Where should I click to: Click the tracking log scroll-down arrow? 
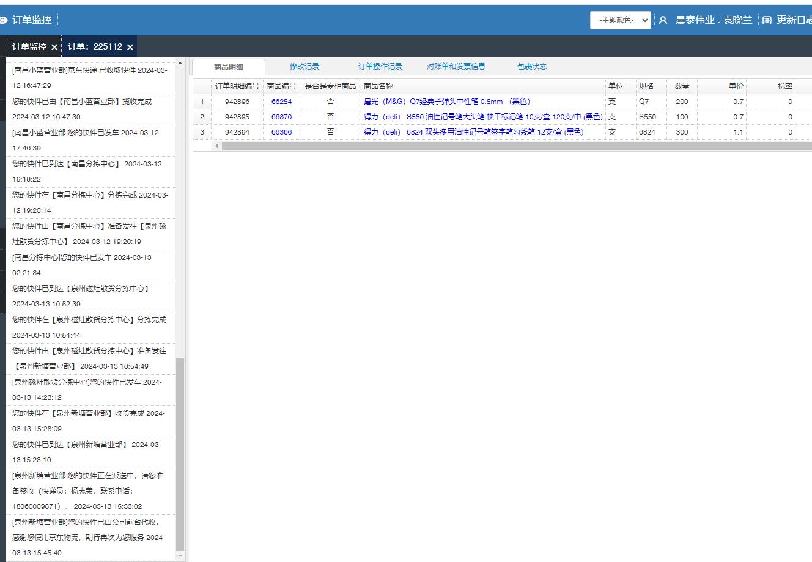[x=180, y=555]
